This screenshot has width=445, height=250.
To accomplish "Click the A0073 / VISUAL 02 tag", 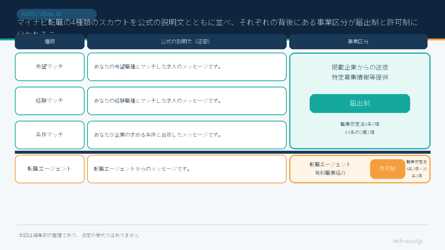I will click(x=57, y=14).
